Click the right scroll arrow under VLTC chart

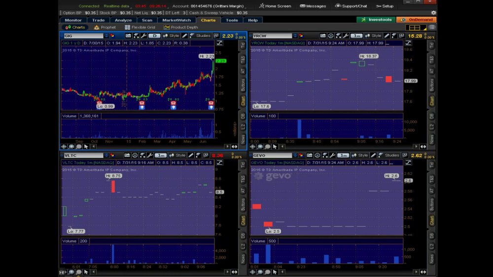pos(227,272)
